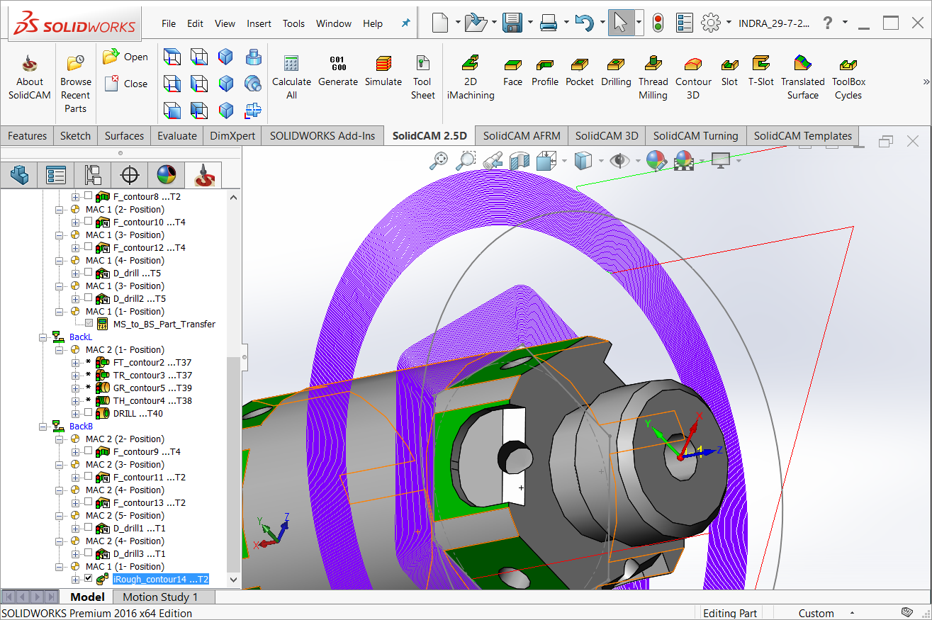Click the Zoom to Fit icon
The height and width of the screenshot is (620, 932).
[439, 161]
